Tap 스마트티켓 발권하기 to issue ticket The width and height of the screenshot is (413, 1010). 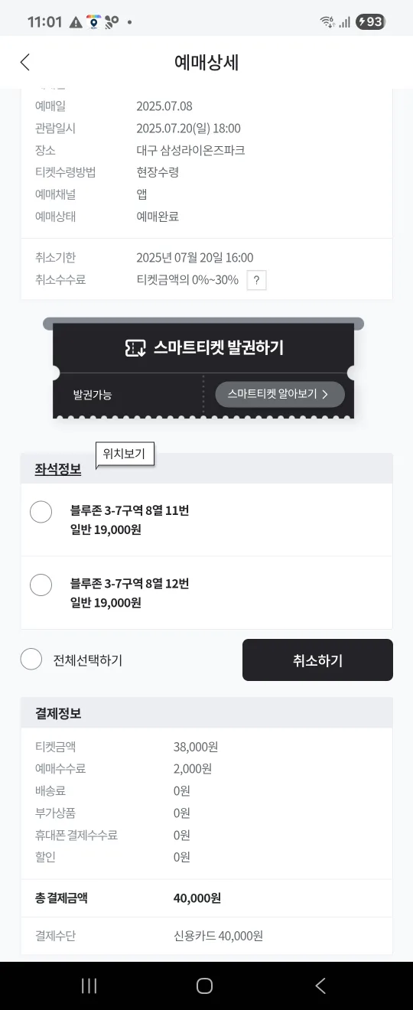[x=204, y=348]
